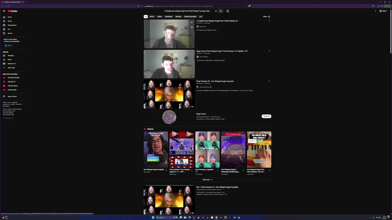Subscribe to Sega Camp channel
Viewport: 392px width, 220px height.
point(266,116)
